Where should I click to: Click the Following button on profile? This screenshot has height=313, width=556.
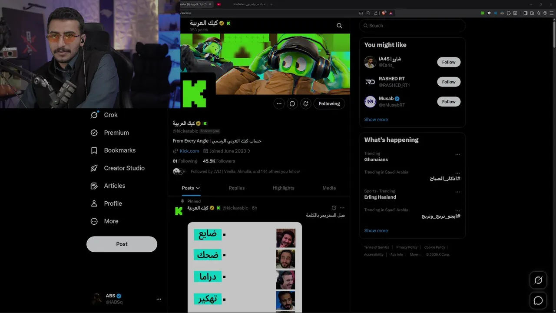(329, 103)
